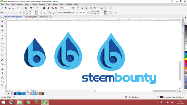Click the Paste clipboard icon
This screenshot has width=187, height=105.
coord(26,8)
